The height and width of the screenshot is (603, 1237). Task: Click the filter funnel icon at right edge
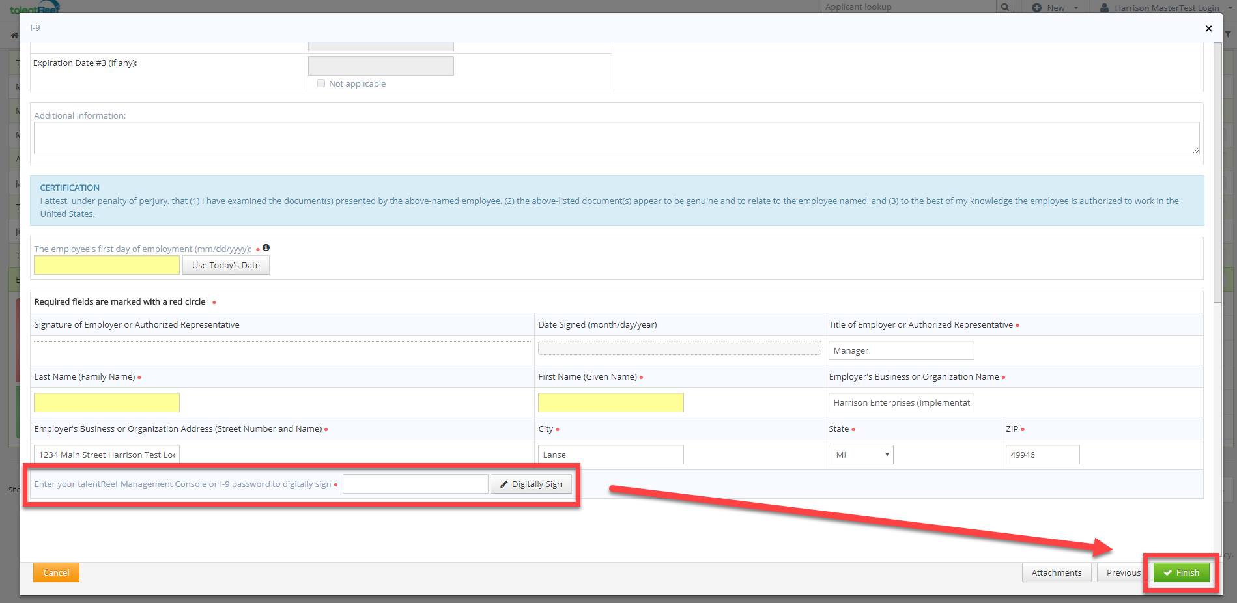(x=1228, y=35)
